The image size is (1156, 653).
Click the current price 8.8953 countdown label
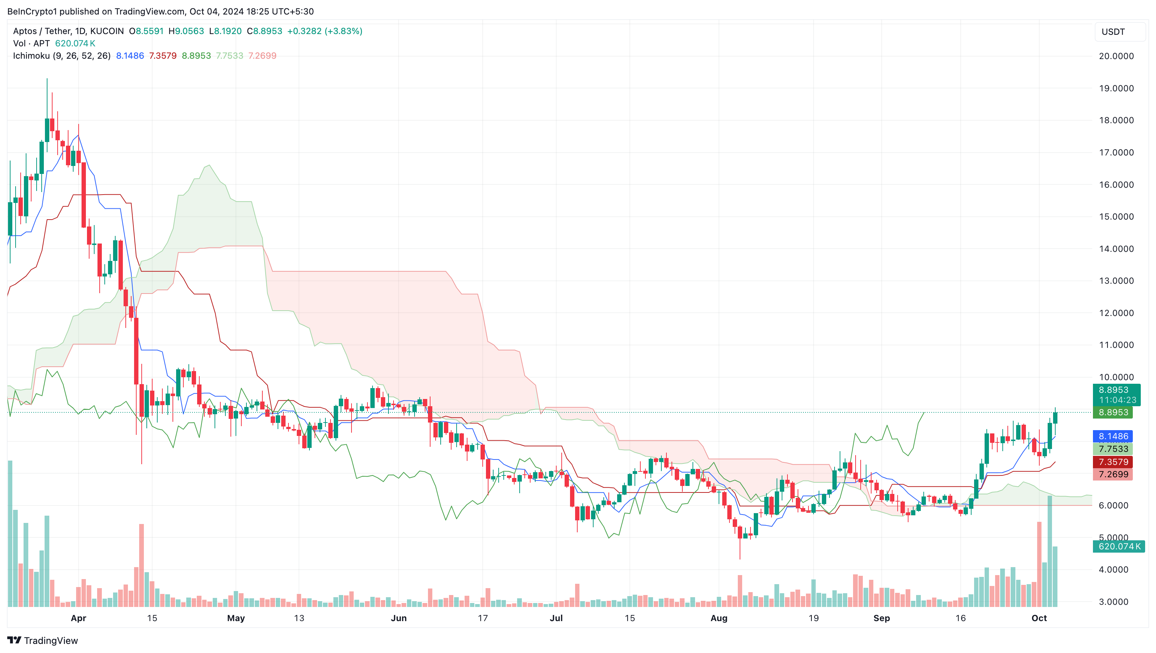[x=1113, y=395]
